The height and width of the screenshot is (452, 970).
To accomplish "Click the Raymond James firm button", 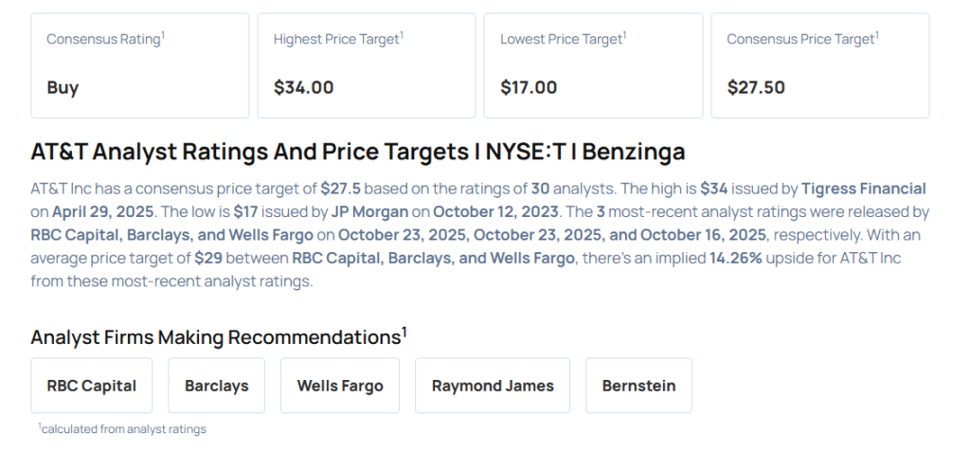I will pyautogui.click(x=493, y=386).
